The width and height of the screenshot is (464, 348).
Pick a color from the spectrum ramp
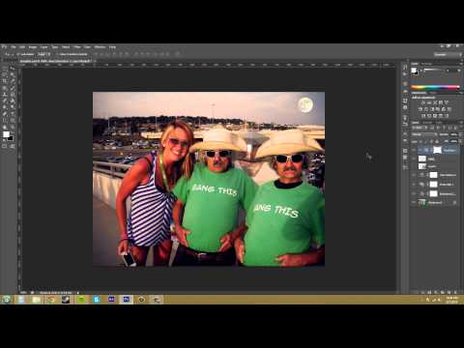(x=435, y=87)
